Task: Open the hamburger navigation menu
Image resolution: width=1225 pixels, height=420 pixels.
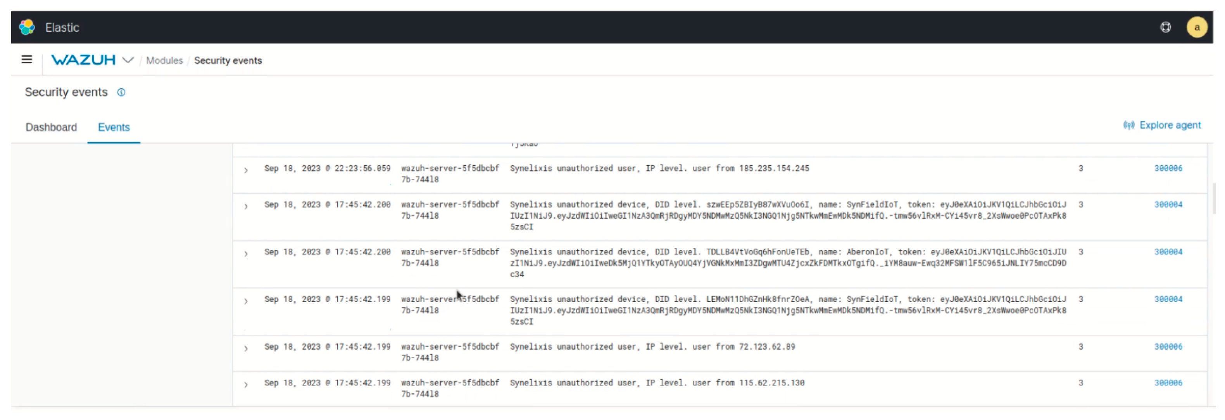Action: pos(27,59)
